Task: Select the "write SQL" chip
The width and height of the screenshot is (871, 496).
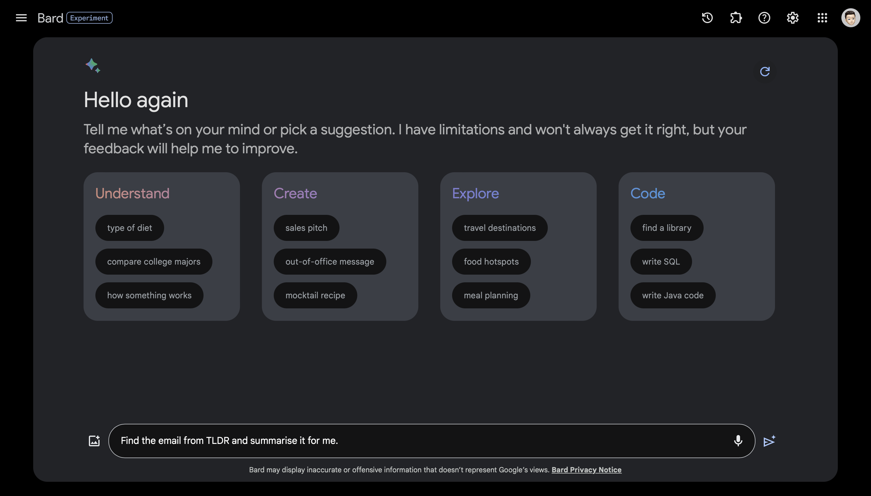Action: click(661, 262)
